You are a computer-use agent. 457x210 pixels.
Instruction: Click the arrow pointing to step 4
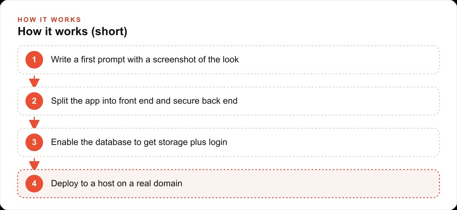point(34,164)
